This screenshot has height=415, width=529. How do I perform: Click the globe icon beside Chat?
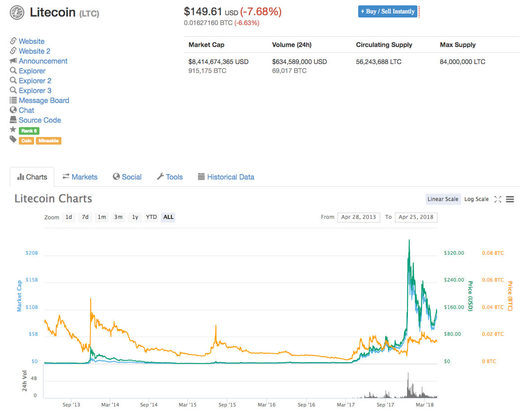(13, 110)
